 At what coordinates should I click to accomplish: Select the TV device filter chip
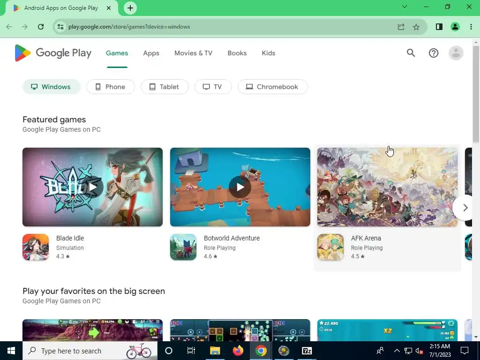click(x=213, y=87)
